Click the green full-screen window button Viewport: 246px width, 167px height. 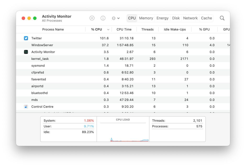coord(35,18)
